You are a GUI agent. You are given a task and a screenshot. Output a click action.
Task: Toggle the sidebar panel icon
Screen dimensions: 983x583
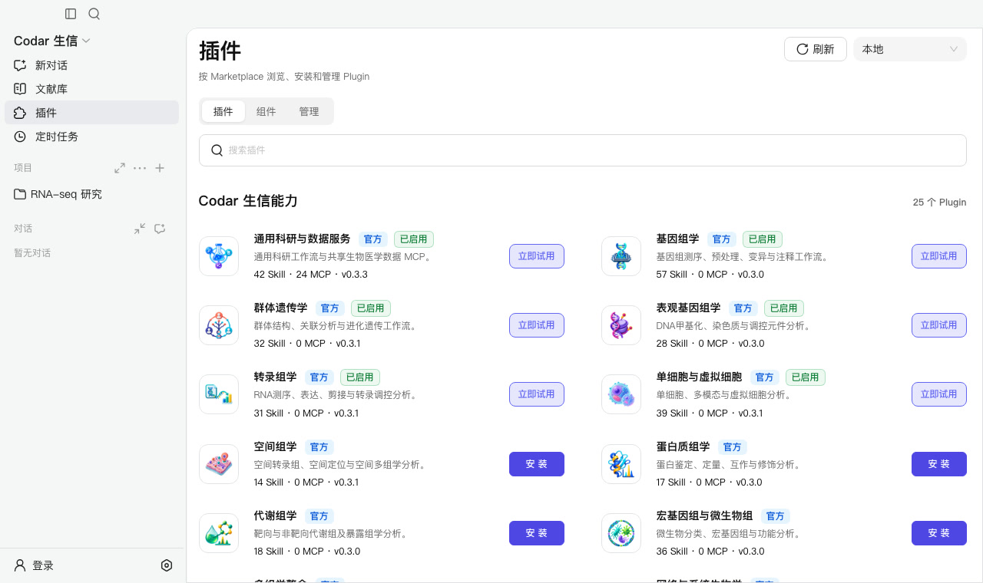click(71, 14)
